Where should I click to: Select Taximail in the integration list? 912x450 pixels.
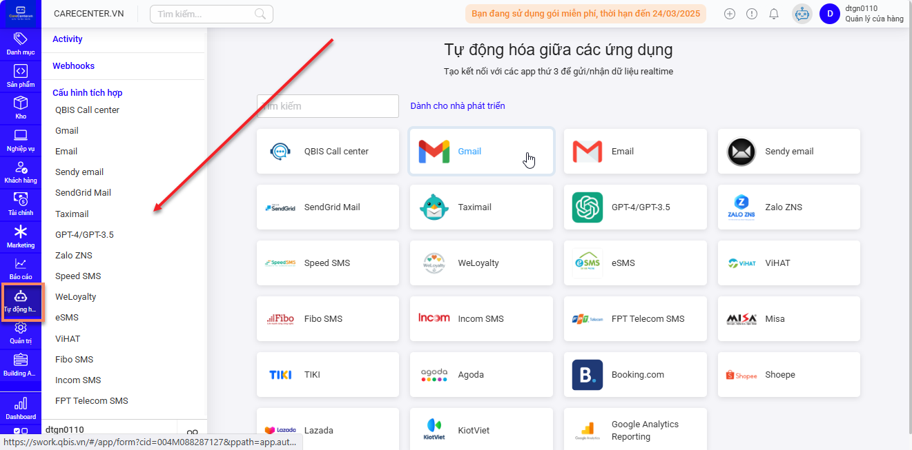tap(72, 214)
